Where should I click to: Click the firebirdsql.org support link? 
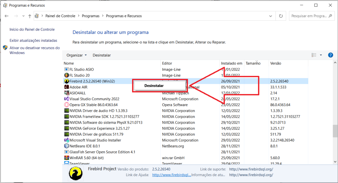pyautogui.click(x=251, y=169)
